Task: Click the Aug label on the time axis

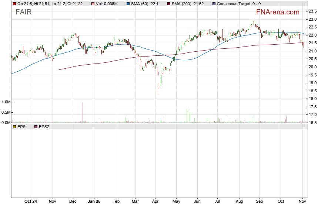Action: 239,202
